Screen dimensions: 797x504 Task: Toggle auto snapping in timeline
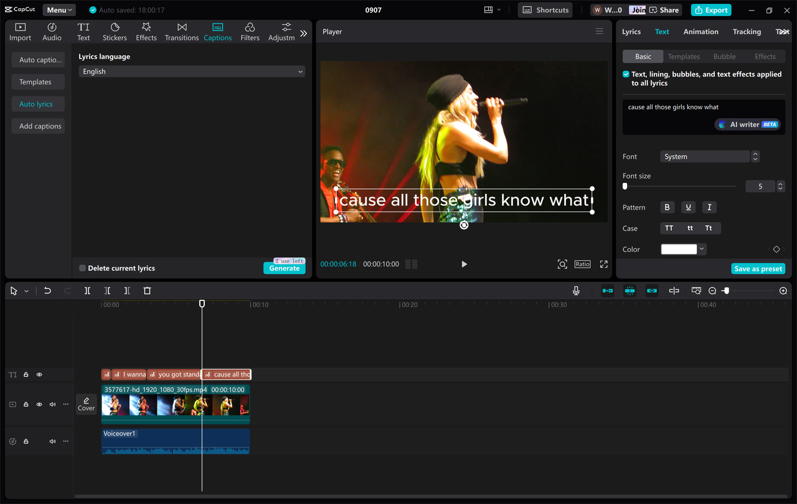630,291
